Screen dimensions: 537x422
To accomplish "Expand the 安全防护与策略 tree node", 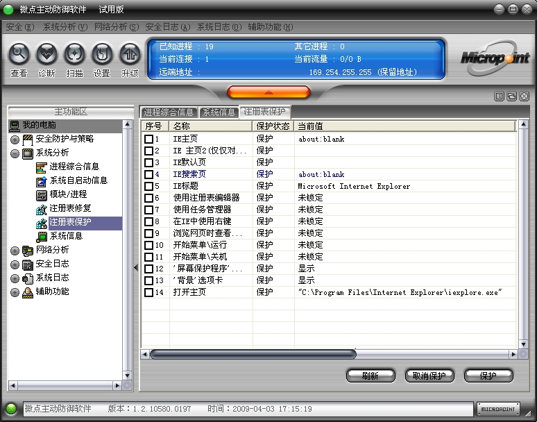I will (15, 140).
